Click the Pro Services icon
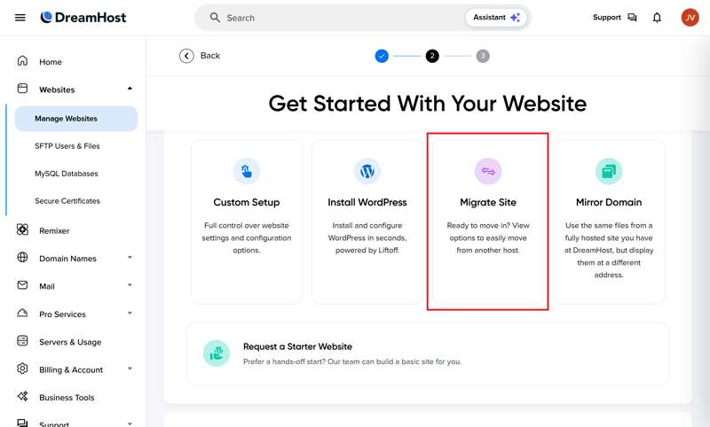Screen dimensions: 710x427 (22, 313)
